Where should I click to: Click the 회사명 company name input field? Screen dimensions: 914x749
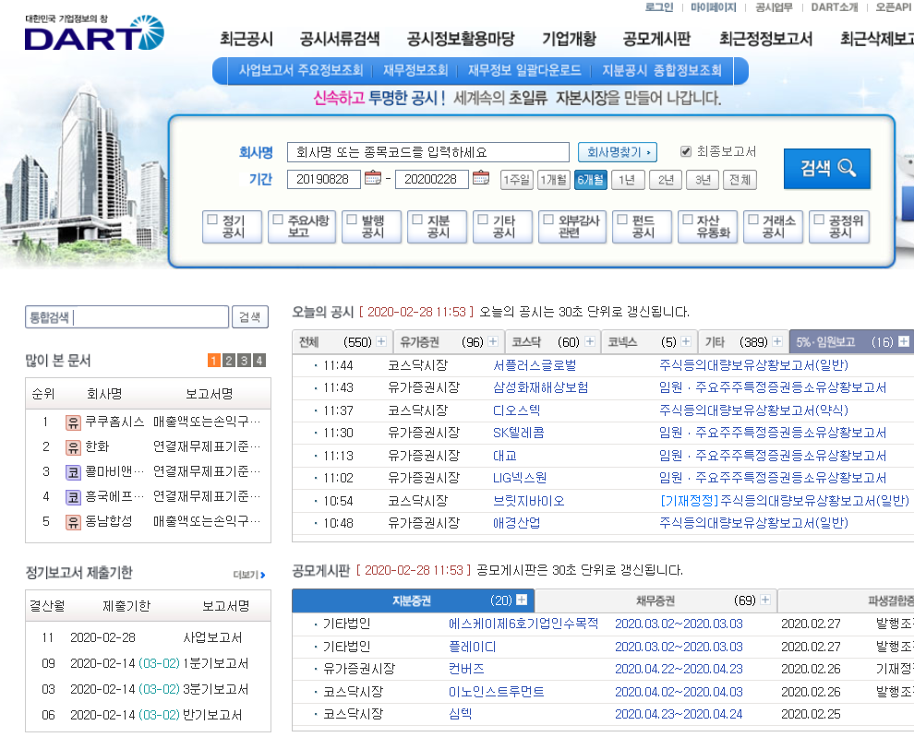tap(427, 152)
